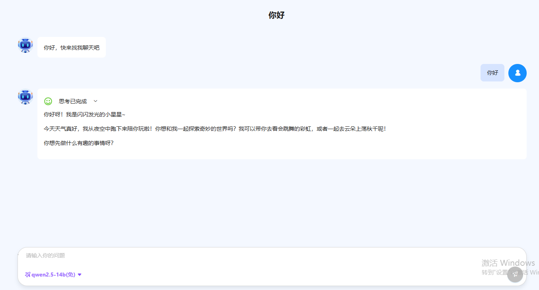Click the purple model icon before qwen2.5-14b
This screenshot has width=539, height=290.
[27, 275]
